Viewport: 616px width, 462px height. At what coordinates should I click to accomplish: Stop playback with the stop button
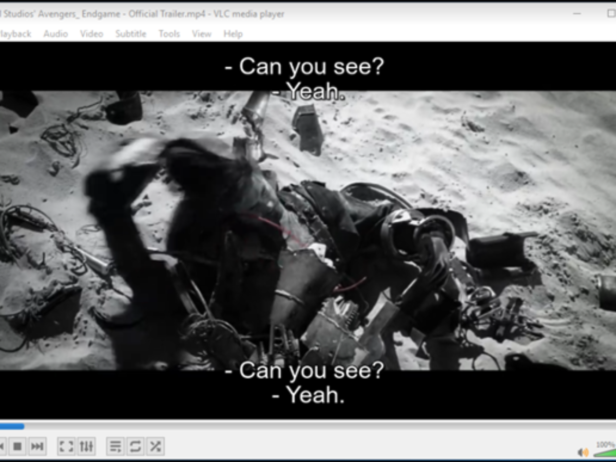pos(17,447)
